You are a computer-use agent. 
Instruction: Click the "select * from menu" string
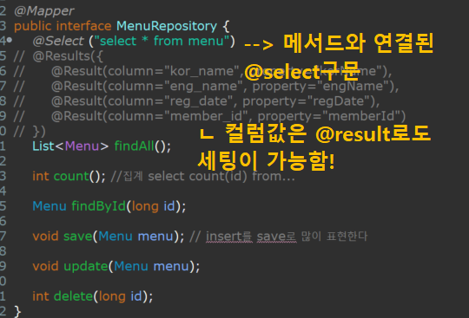[x=162, y=41]
